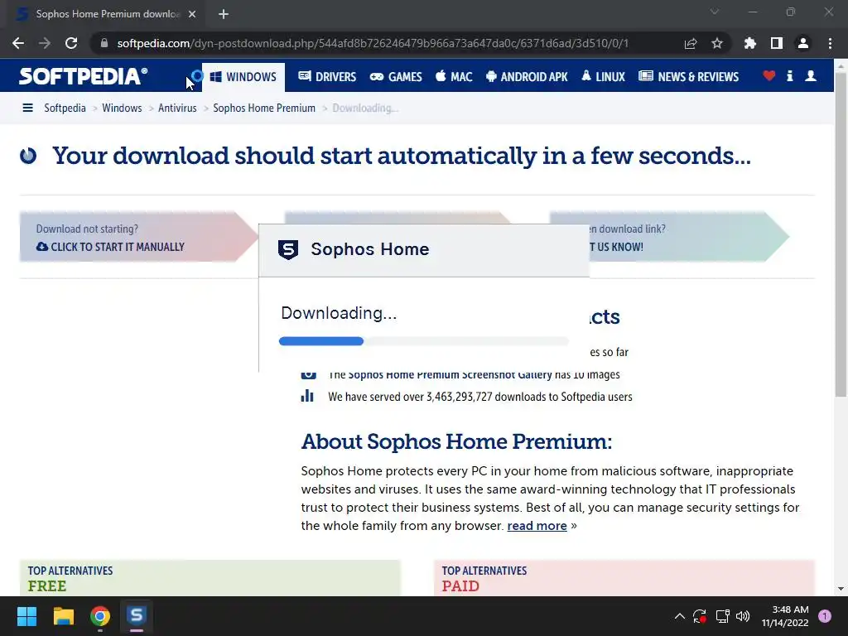Image resolution: width=848 pixels, height=636 pixels.
Task: Click Top Alternatives Free panel
Action: [210, 578]
